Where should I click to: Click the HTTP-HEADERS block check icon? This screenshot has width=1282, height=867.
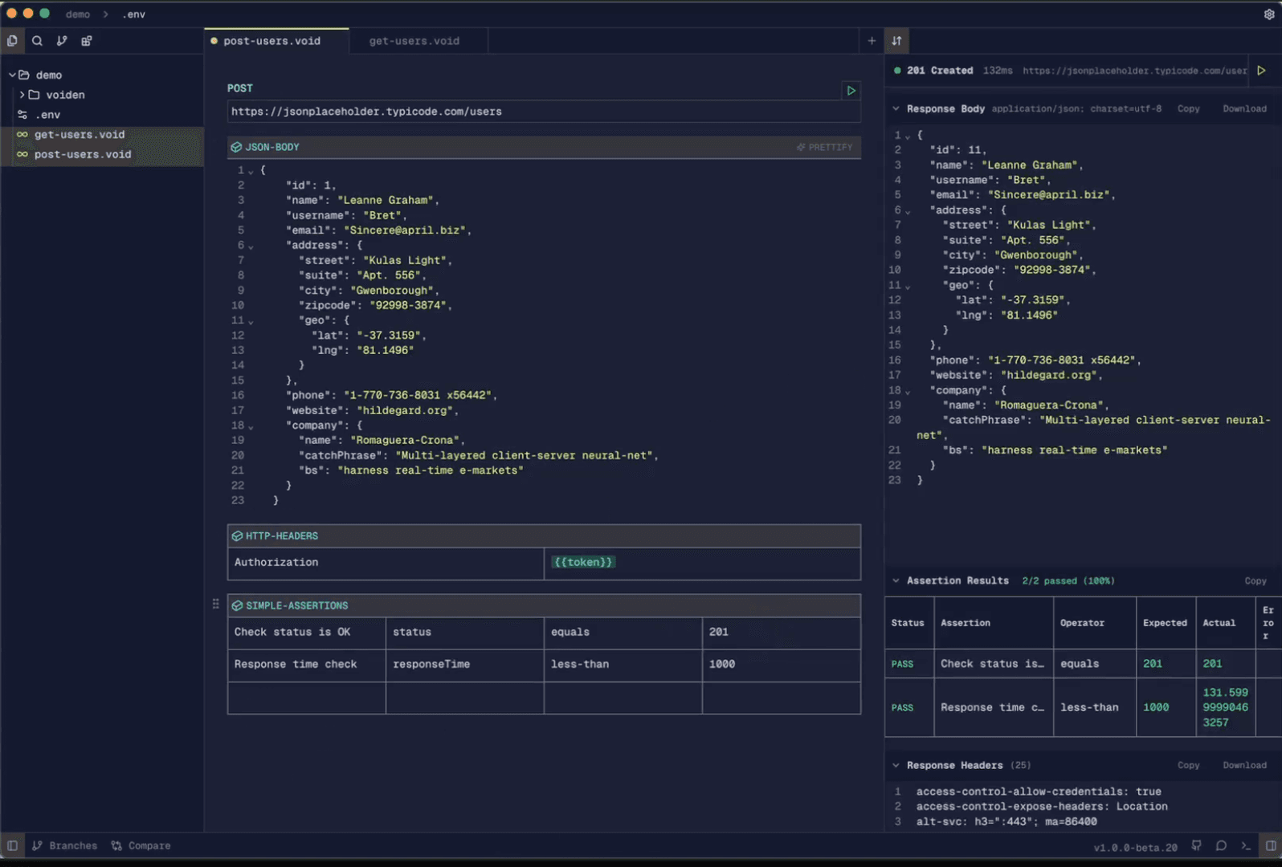coord(237,535)
